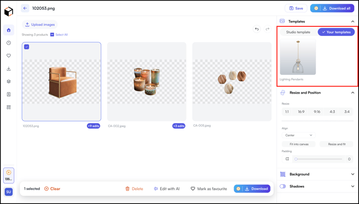The image size is (359, 204).
Task: Select the Lighting Pendants template thumbnail
Action: pos(298,57)
